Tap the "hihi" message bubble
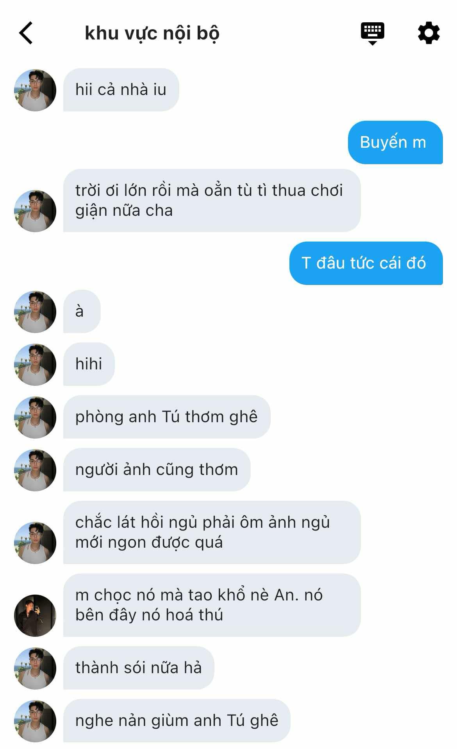The image size is (457, 749). point(89,364)
